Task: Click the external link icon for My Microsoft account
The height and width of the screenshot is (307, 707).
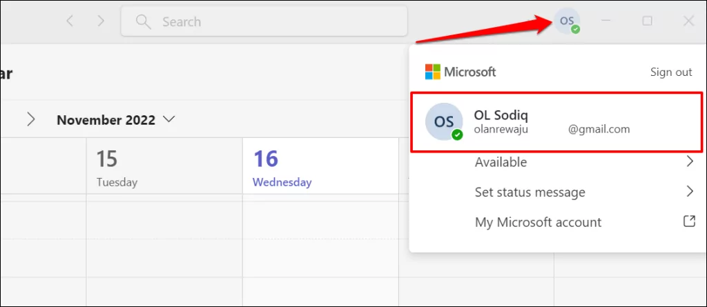Action: (688, 222)
